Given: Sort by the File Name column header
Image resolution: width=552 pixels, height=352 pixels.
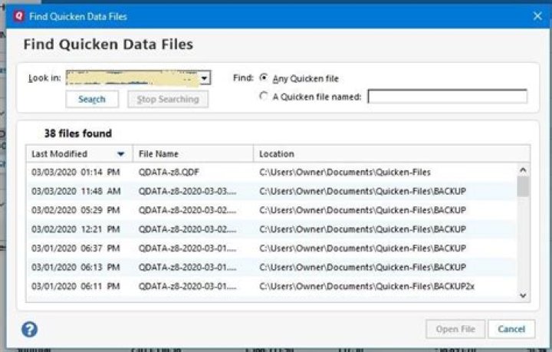Looking at the screenshot, I should [x=193, y=154].
